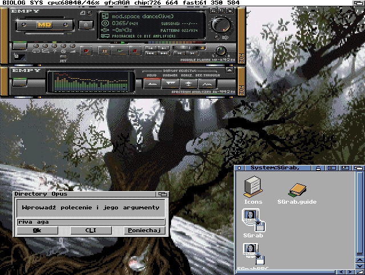Click the CLI button in Directory Opus dialog
Image resolution: width=365 pixels, height=275 pixels.
click(x=91, y=230)
